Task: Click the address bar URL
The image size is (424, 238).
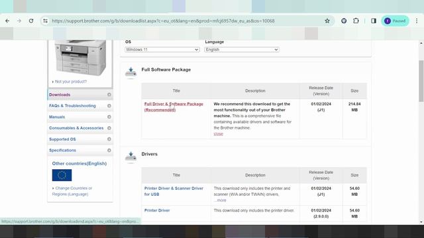Action: tap(163, 20)
